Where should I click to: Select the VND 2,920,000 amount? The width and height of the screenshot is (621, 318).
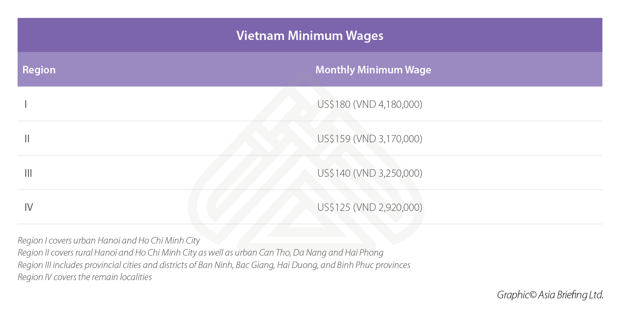pyautogui.click(x=388, y=207)
